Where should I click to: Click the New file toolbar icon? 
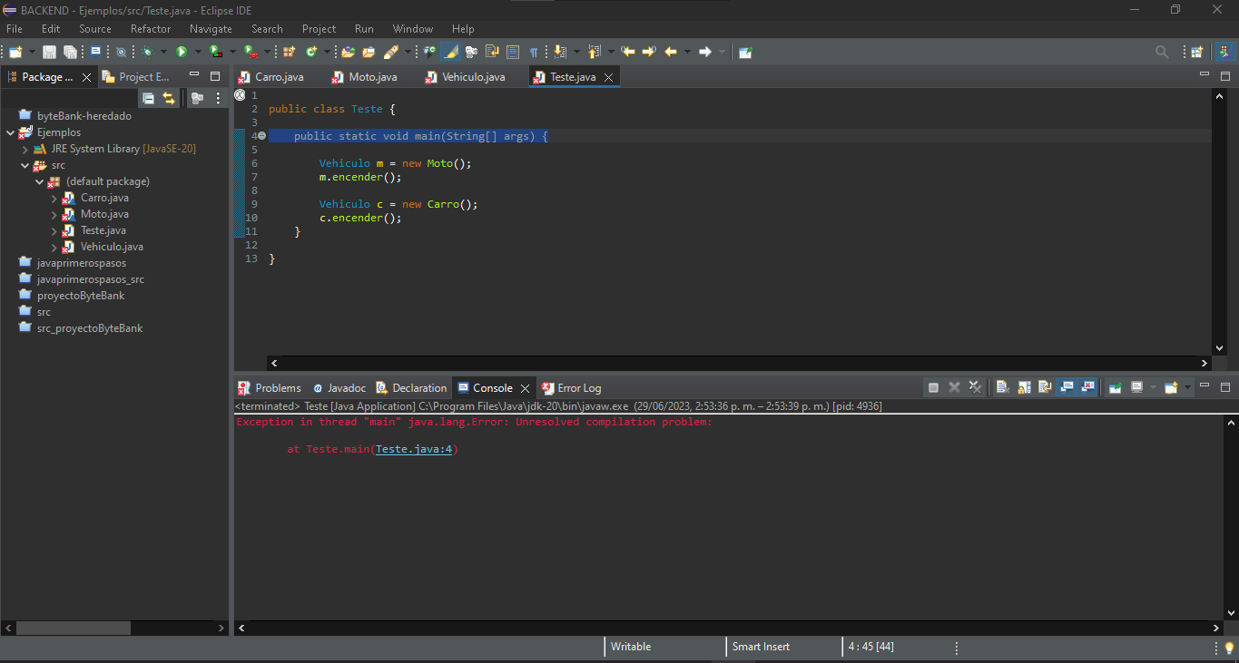(x=15, y=52)
